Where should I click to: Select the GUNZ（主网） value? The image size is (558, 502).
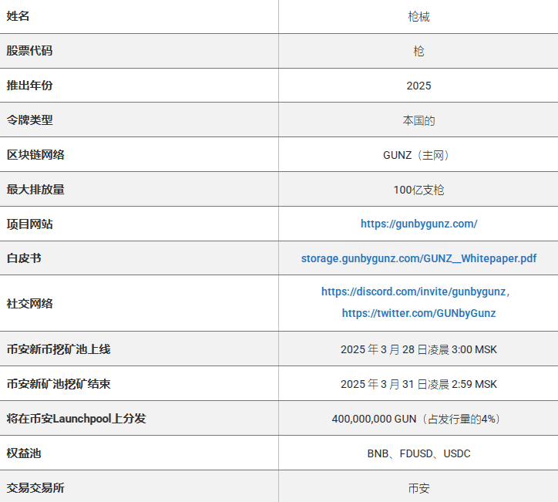coord(416,155)
